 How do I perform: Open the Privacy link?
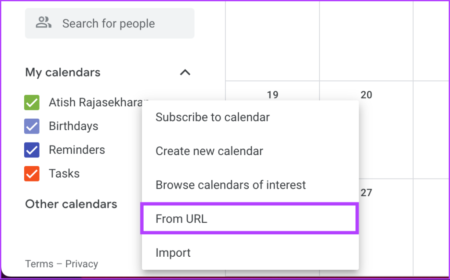tap(82, 264)
